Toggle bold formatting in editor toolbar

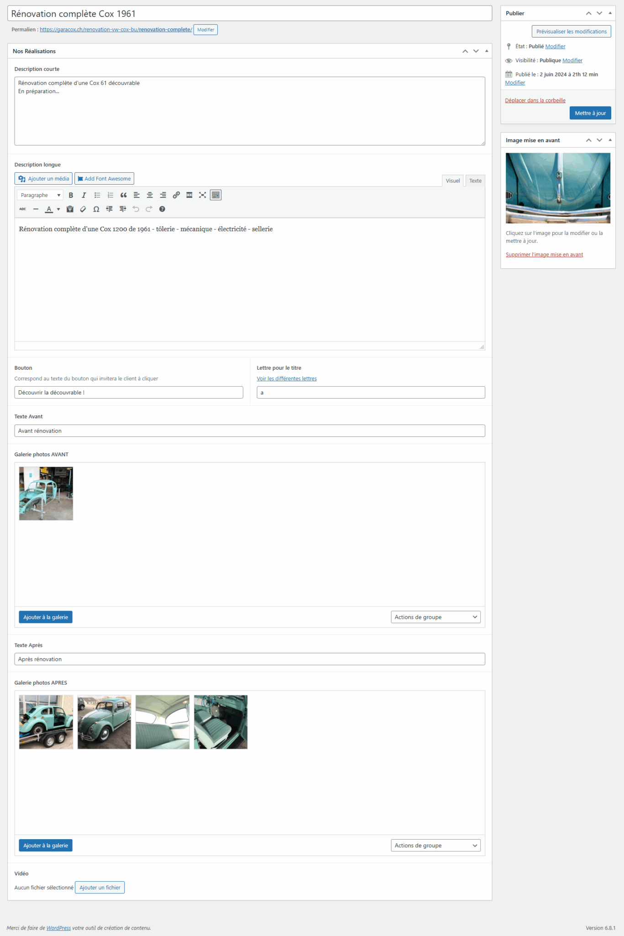[x=71, y=195]
